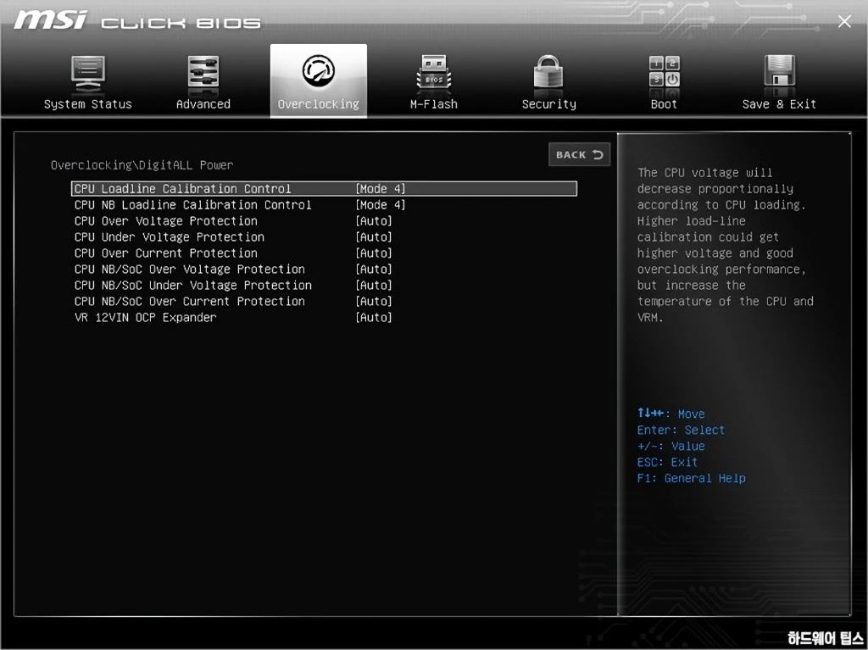Change CPU NB/SoC Over Current Protection Auto value
The height and width of the screenshot is (650, 868).
pyautogui.click(x=374, y=301)
